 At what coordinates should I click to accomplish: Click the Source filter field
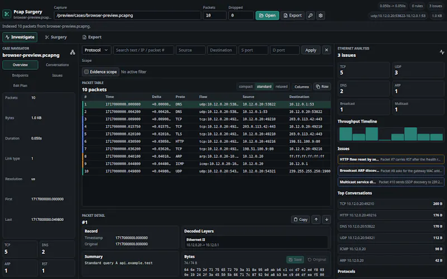pos(191,50)
